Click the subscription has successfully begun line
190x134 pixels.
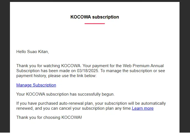click(x=66, y=94)
